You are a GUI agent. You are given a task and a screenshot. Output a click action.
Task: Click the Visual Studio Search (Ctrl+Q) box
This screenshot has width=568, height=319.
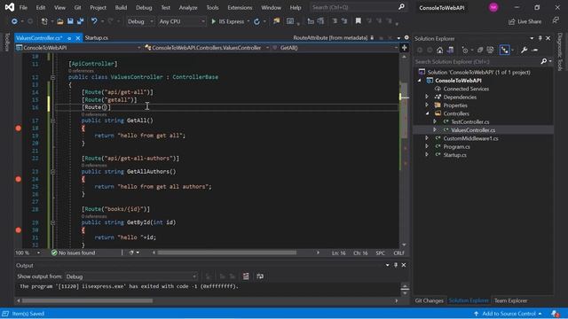pyautogui.click(x=358, y=7)
